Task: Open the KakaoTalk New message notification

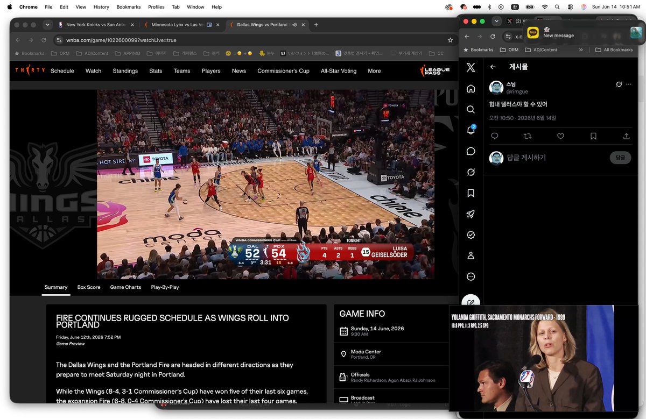Action: [x=584, y=32]
